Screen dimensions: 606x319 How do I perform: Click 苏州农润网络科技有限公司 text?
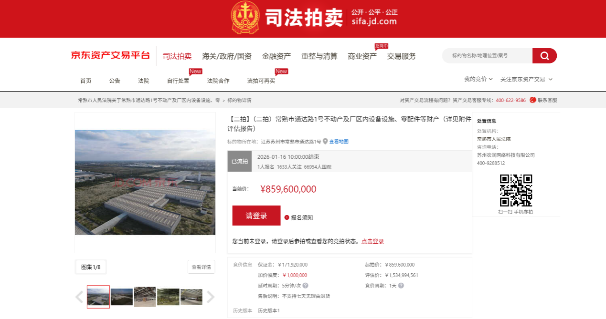pos(506,155)
